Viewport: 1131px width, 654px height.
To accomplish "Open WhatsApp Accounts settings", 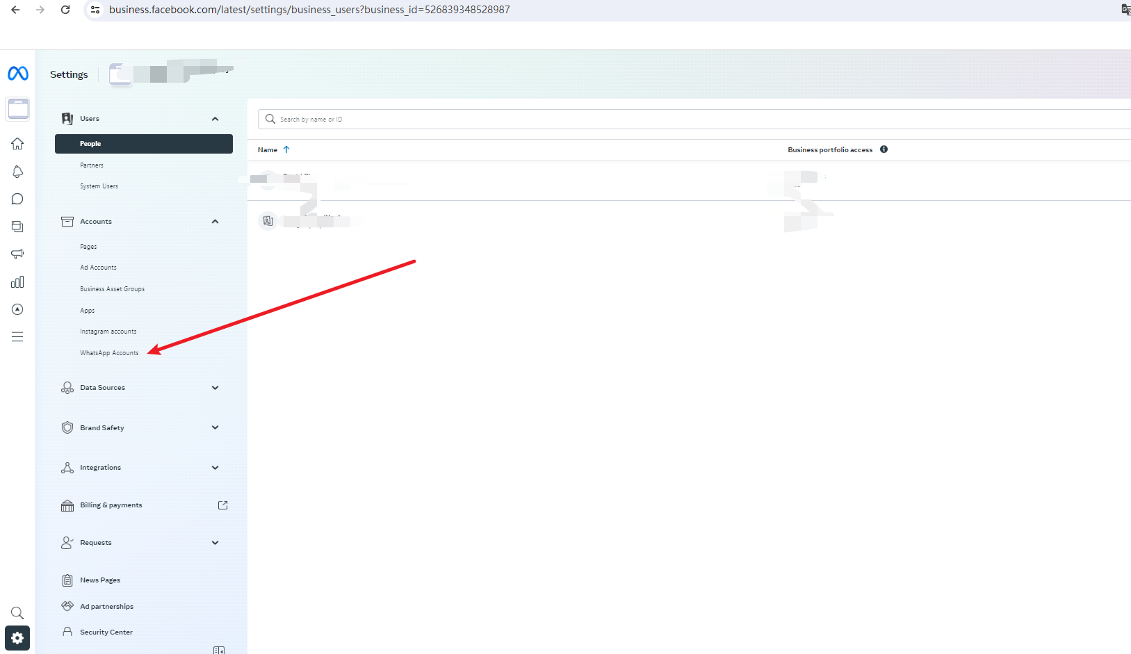I will point(109,353).
